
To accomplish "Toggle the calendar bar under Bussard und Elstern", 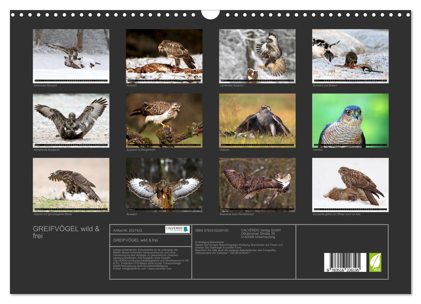I will pyautogui.click(x=349, y=81).
